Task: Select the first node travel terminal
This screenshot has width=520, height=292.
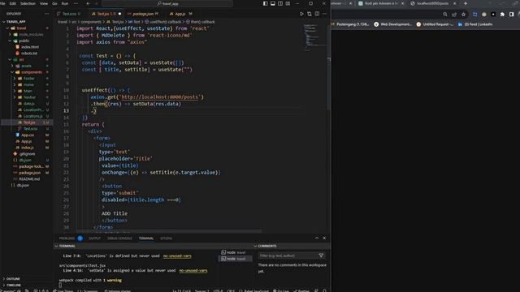Action: coord(235,252)
